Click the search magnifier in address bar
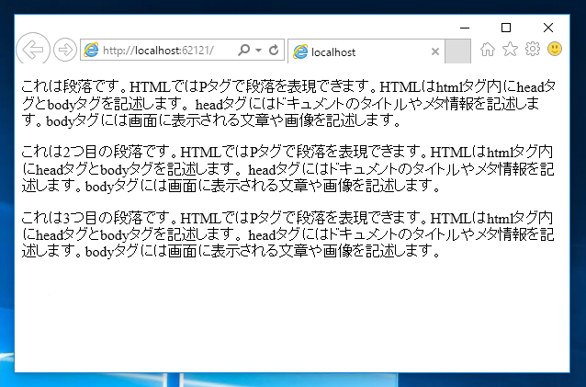 pyautogui.click(x=243, y=50)
